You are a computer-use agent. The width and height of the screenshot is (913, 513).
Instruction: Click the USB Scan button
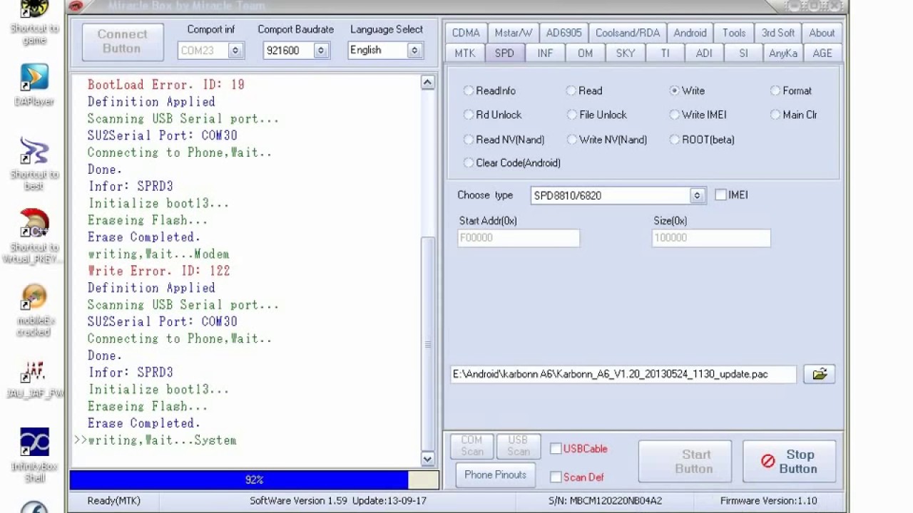click(x=518, y=447)
